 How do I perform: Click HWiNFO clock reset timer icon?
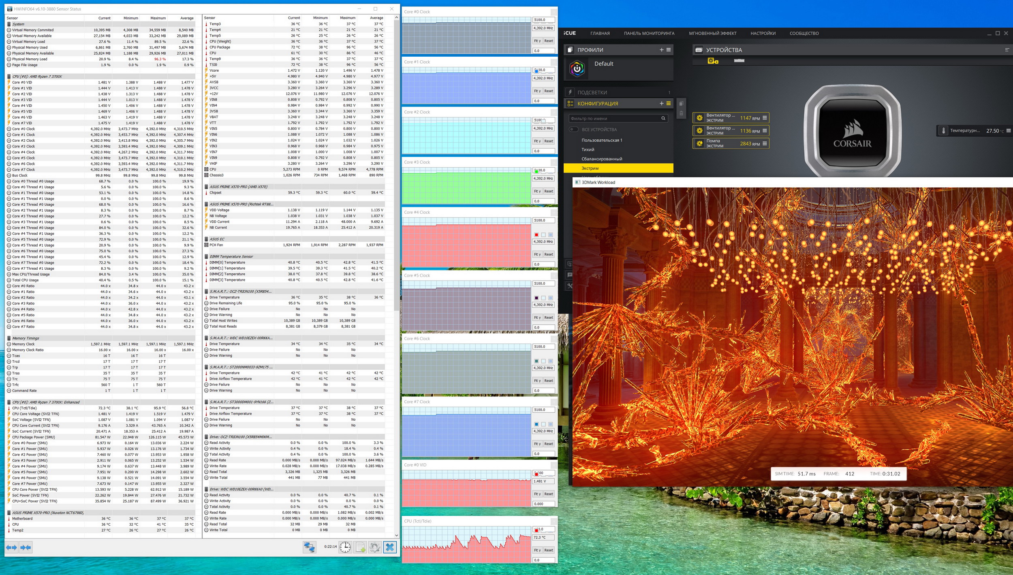tap(345, 547)
